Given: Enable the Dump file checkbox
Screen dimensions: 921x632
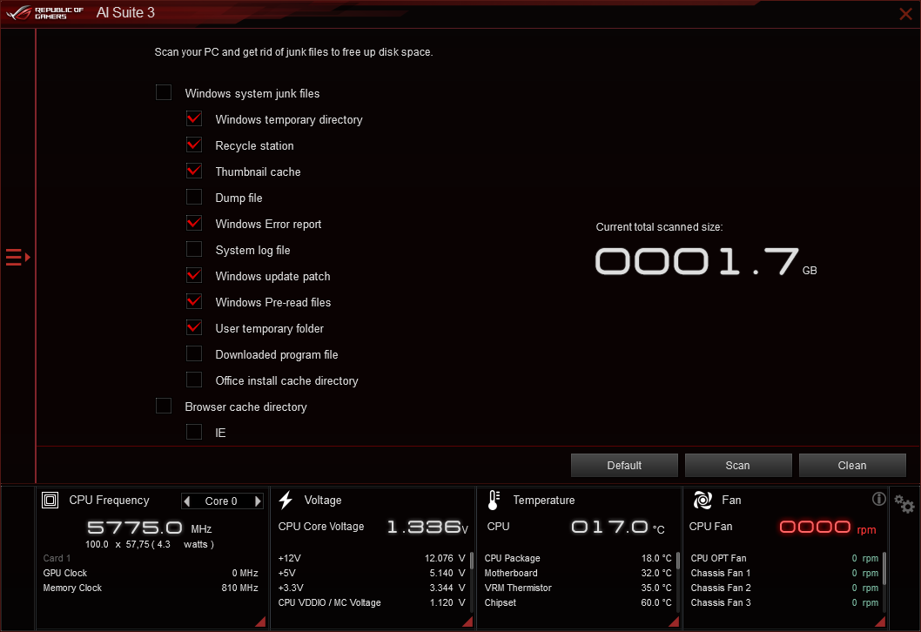Looking at the screenshot, I should click(193, 197).
